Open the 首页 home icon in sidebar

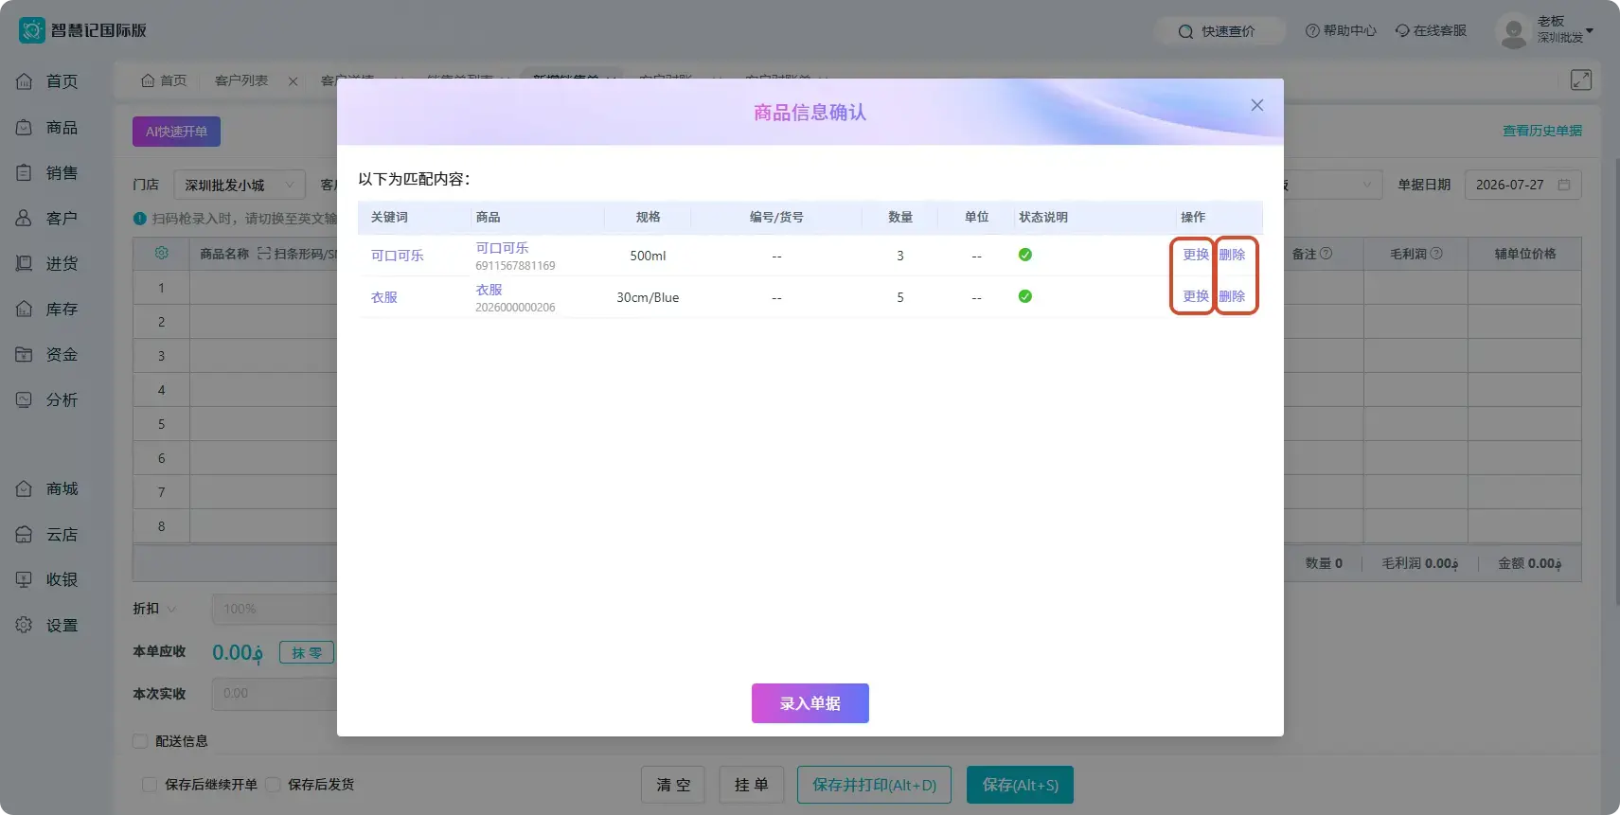coord(25,81)
